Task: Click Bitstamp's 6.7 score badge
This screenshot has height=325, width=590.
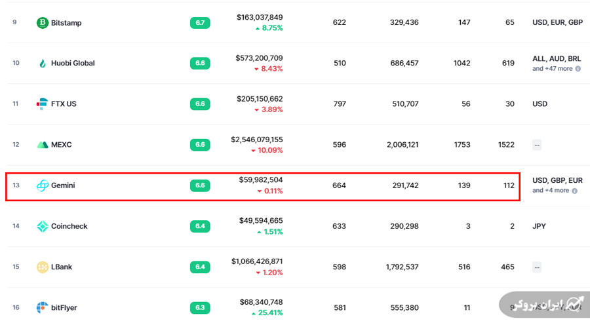Action: click(200, 22)
